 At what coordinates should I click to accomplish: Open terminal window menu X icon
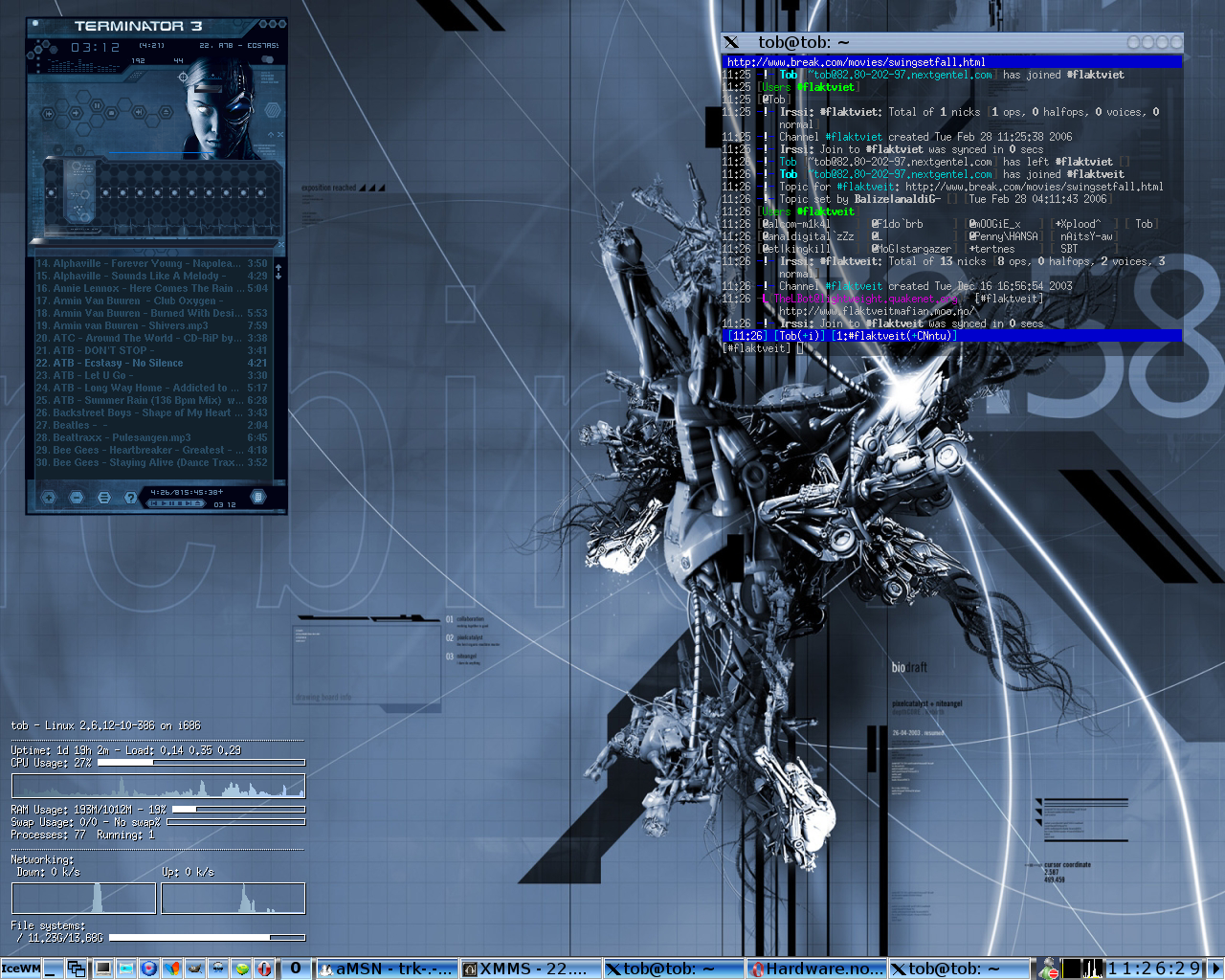(x=732, y=42)
